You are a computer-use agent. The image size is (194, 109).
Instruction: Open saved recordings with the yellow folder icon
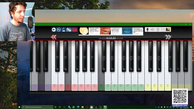(x=168, y=29)
